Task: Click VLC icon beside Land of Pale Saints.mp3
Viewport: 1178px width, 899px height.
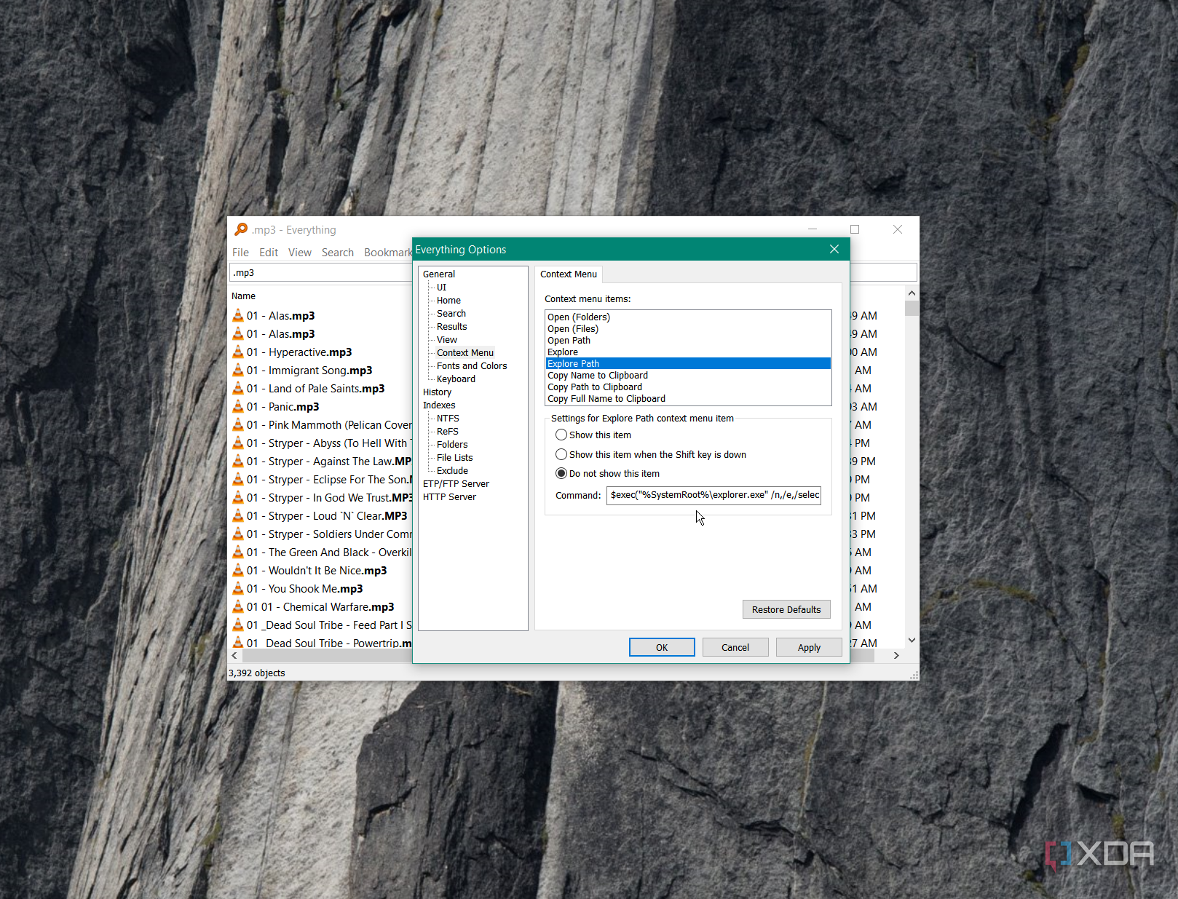Action: pyautogui.click(x=238, y=388)
